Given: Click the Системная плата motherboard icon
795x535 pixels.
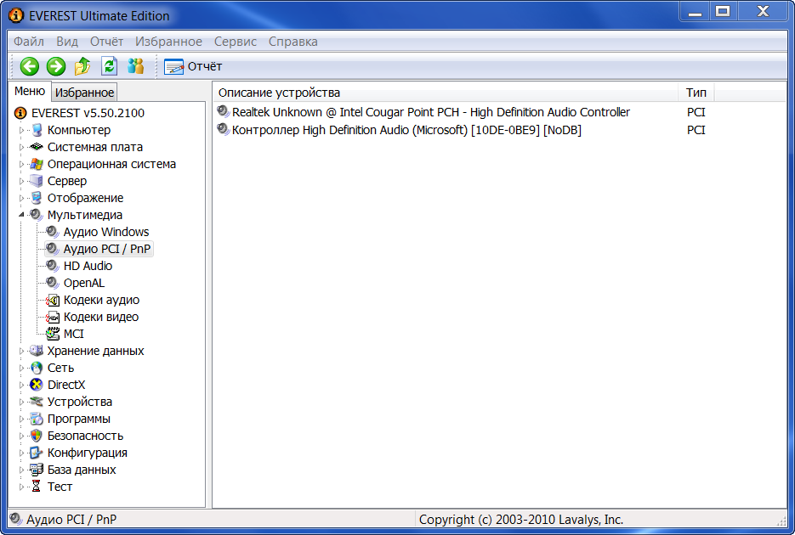Looking at the screenshot, I should click(37, 147).
